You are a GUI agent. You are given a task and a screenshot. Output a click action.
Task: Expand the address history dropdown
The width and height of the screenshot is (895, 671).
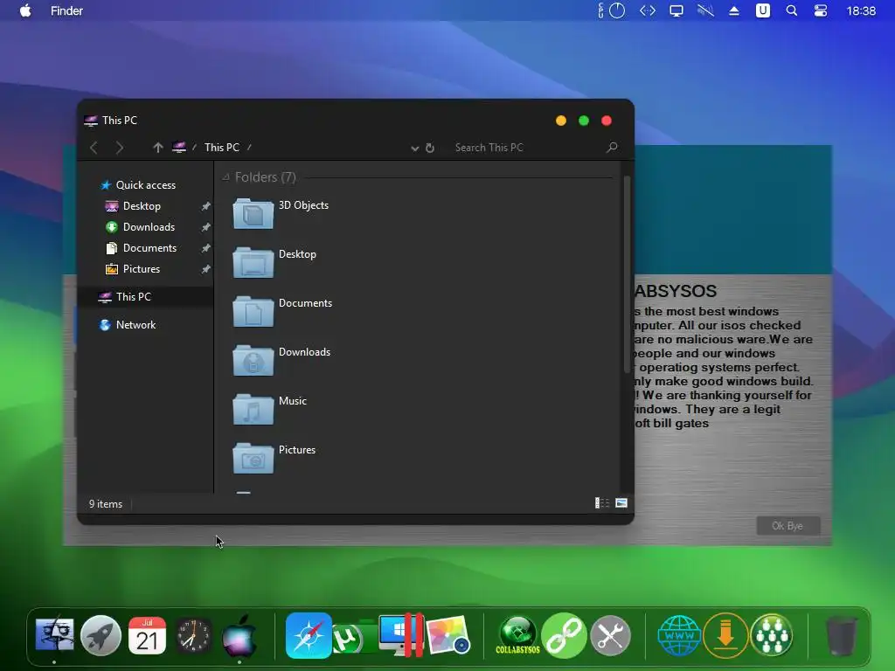pos(415,149)
